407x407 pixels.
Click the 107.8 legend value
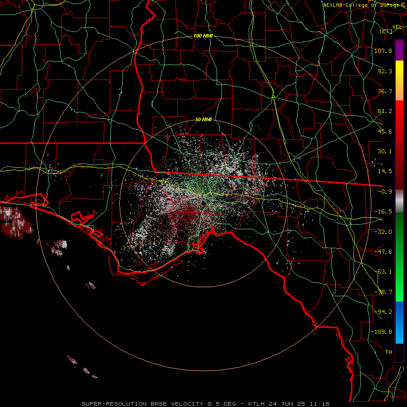[x=383, y=51]
